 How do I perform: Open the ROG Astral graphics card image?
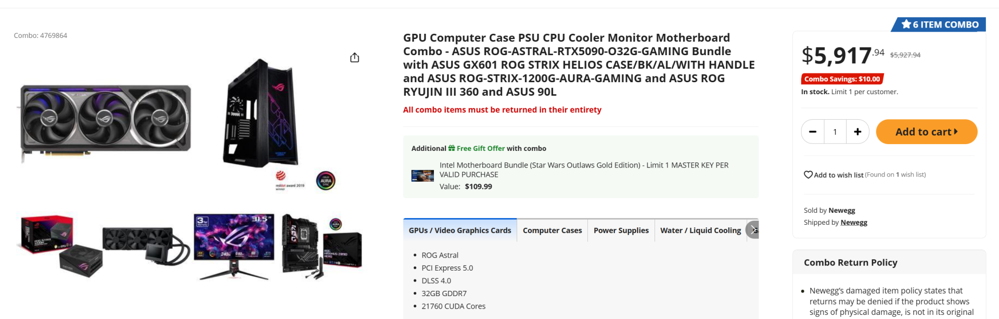pyautogui.click(x=106, y=123)
